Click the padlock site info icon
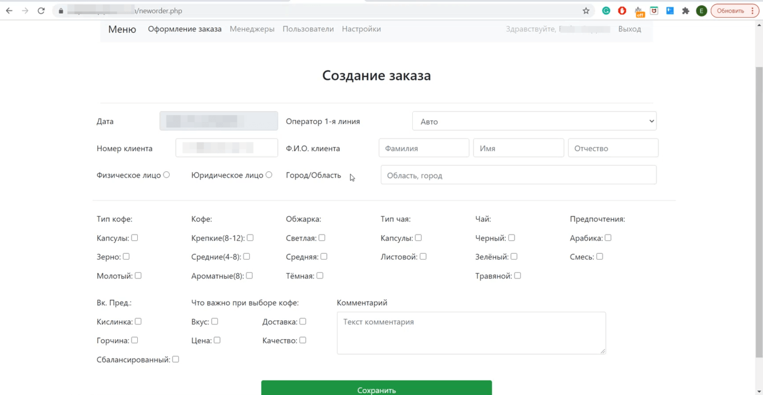This screenshot has height=395, width=763. pos(61,11)
